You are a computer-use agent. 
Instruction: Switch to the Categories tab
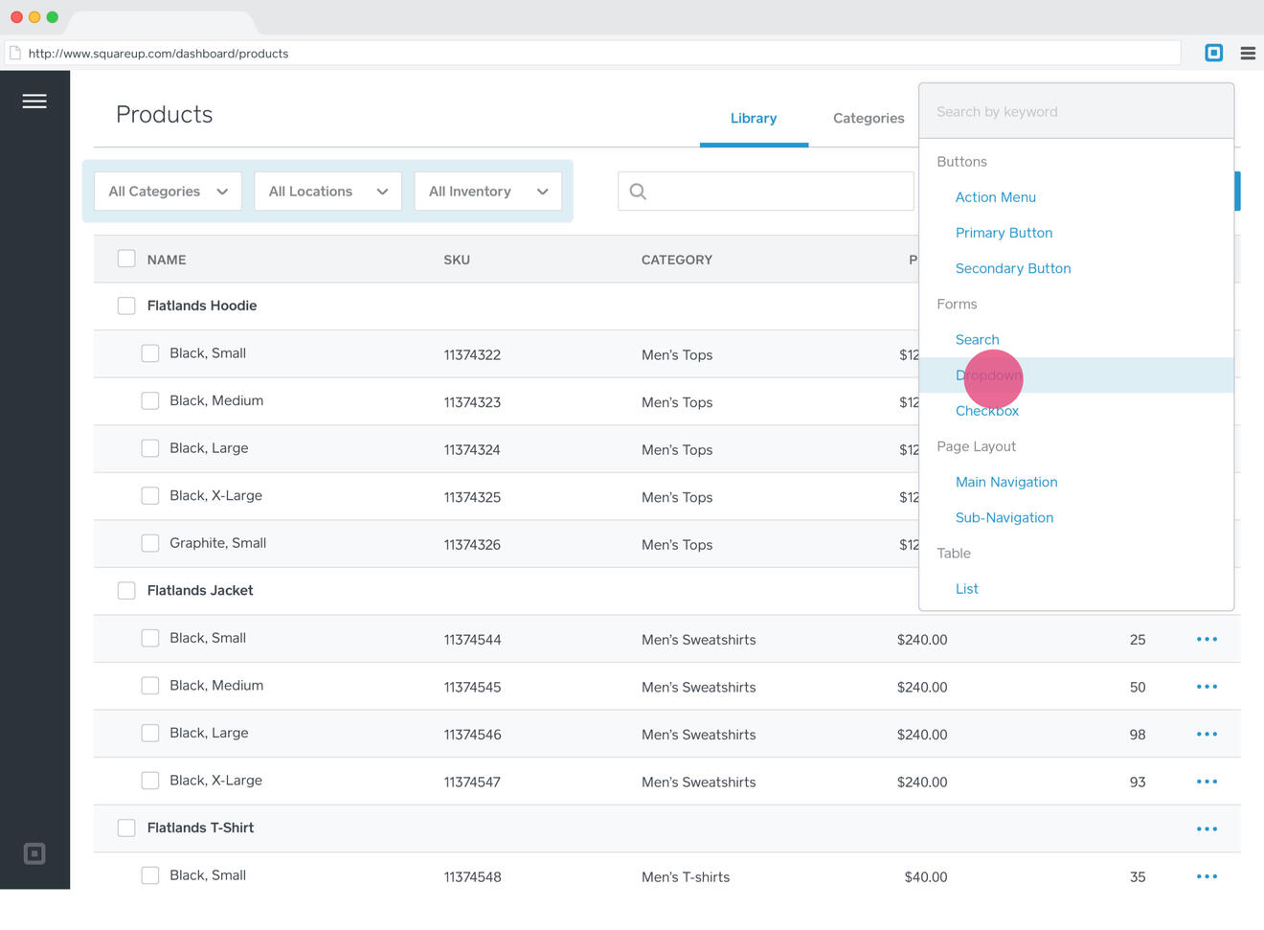click(x=868, y=118)
